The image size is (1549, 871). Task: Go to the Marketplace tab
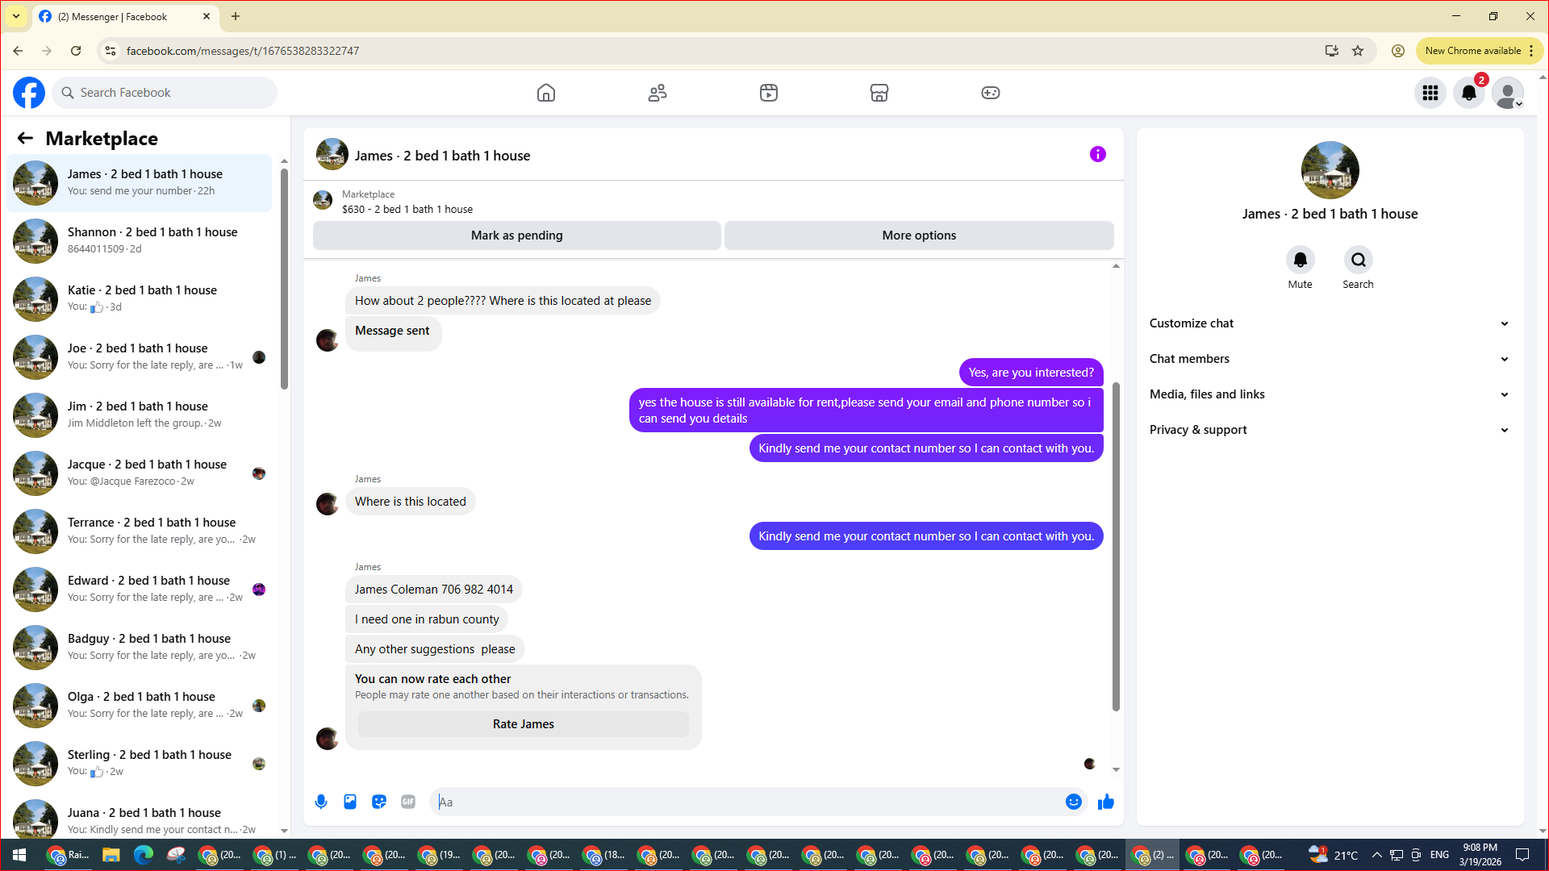click(x=879, y=93)
